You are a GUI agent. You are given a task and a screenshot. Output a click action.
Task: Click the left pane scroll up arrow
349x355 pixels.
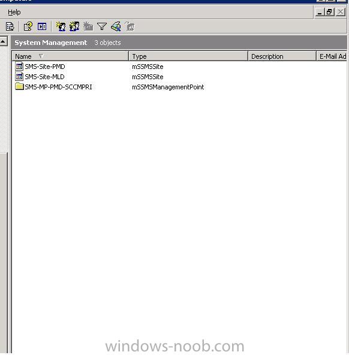coord(4,41)
